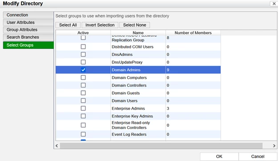Tick the Domain Users checkbox
The height and width of the screenshot is (161, 278).
point(83,101)
